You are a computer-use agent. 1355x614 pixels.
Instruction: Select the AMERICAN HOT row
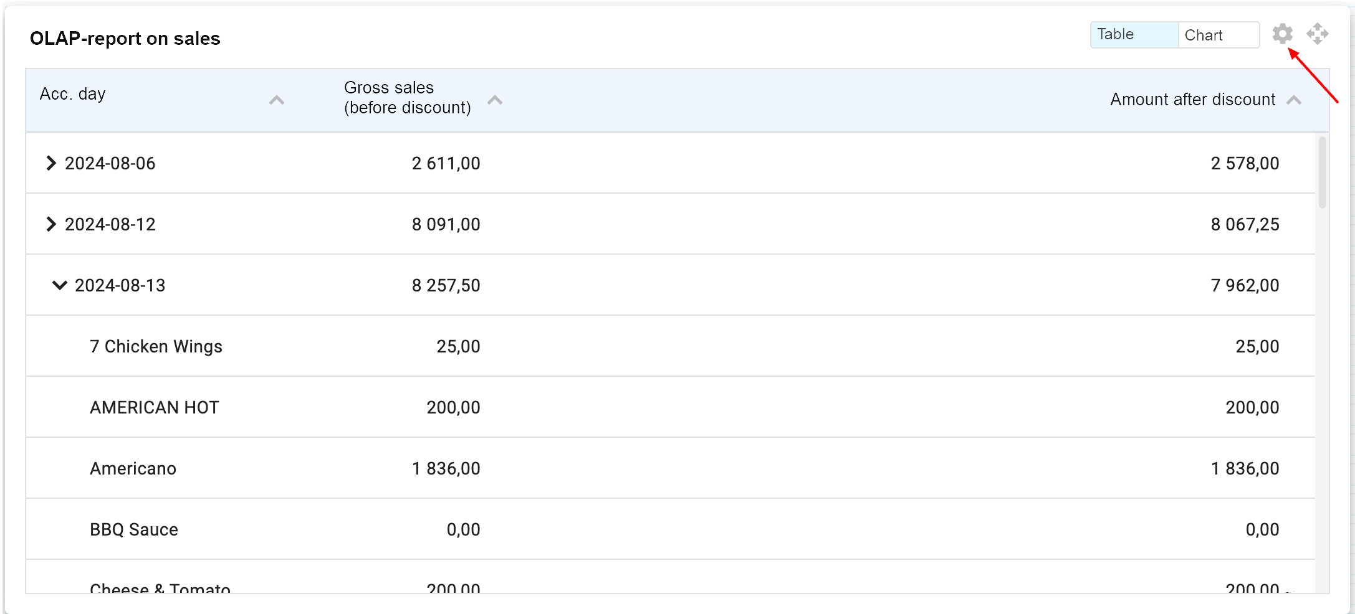[154, 407]
